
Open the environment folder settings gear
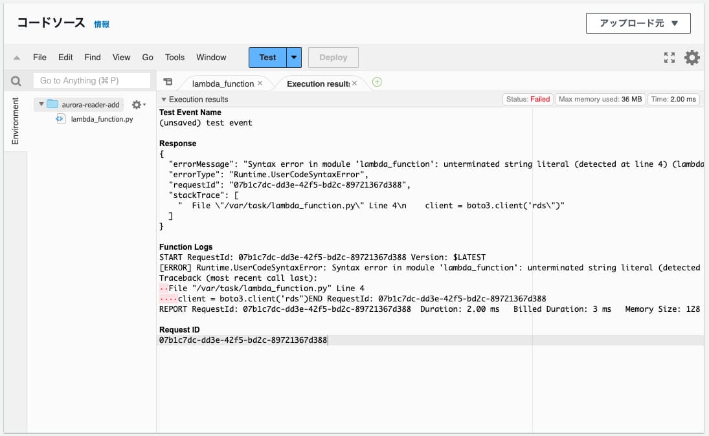[137, 105]
